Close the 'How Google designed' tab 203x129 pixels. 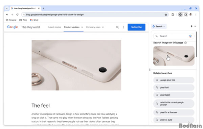tap(39, 8)
